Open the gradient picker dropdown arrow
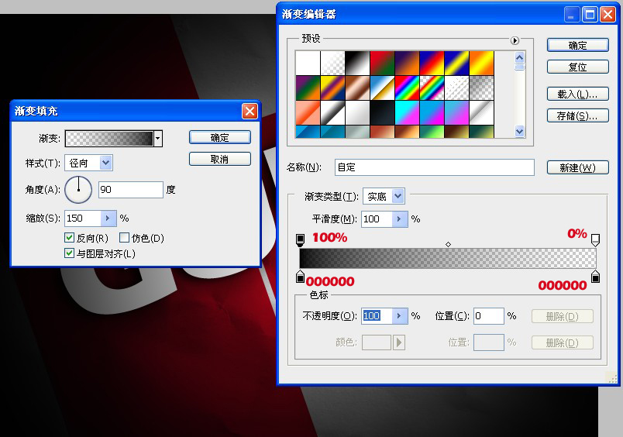623x437 pixels. pos(158,139)
